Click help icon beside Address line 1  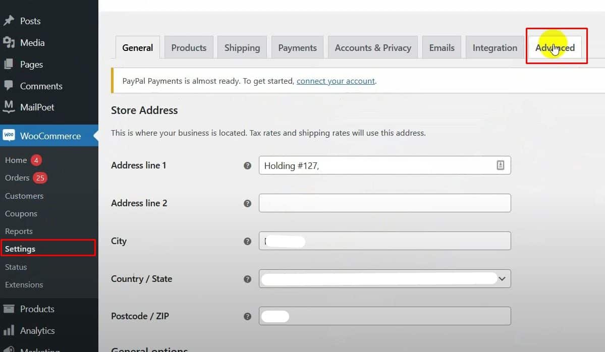[247, 165]
